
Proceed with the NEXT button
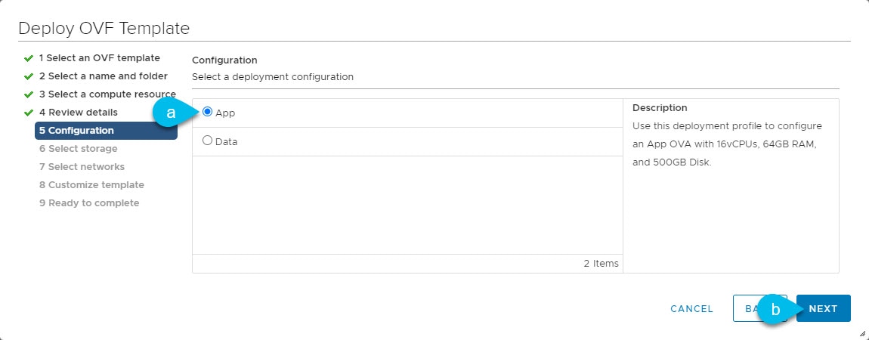823,308
